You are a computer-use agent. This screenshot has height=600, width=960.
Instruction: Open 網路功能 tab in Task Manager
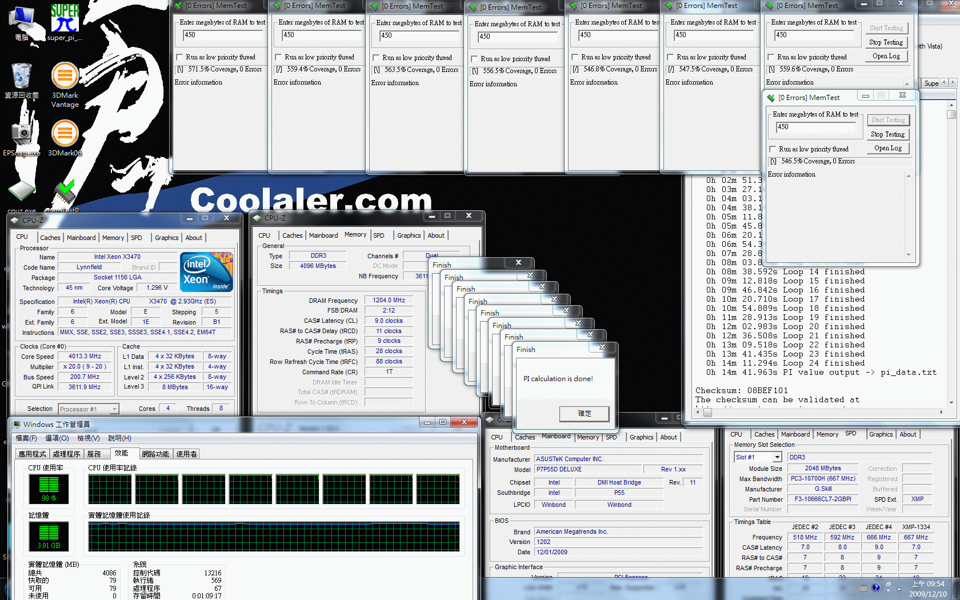pyautogui.click(x=155, y=454)
